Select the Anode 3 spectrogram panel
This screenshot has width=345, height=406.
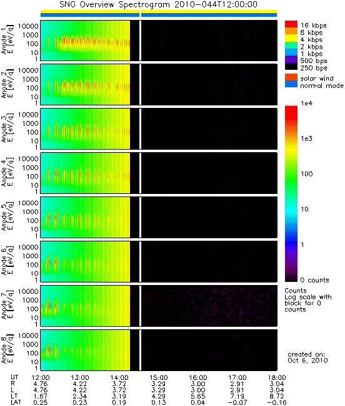click(159, 128)
